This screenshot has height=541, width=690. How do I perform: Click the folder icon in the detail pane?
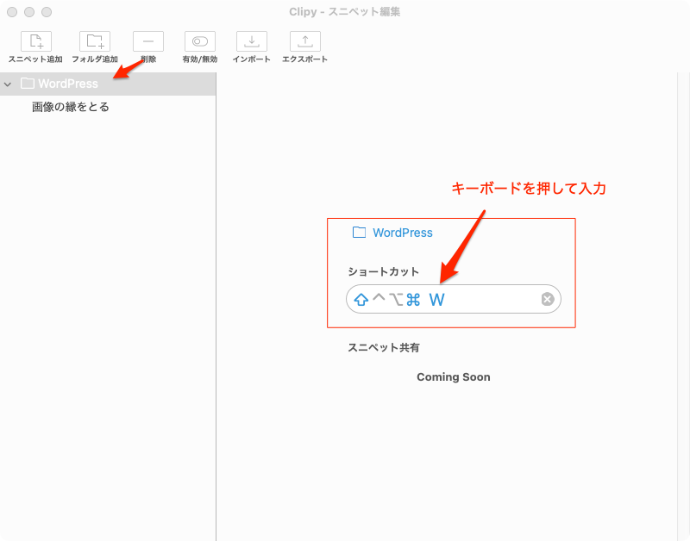[x=360, y=233]
